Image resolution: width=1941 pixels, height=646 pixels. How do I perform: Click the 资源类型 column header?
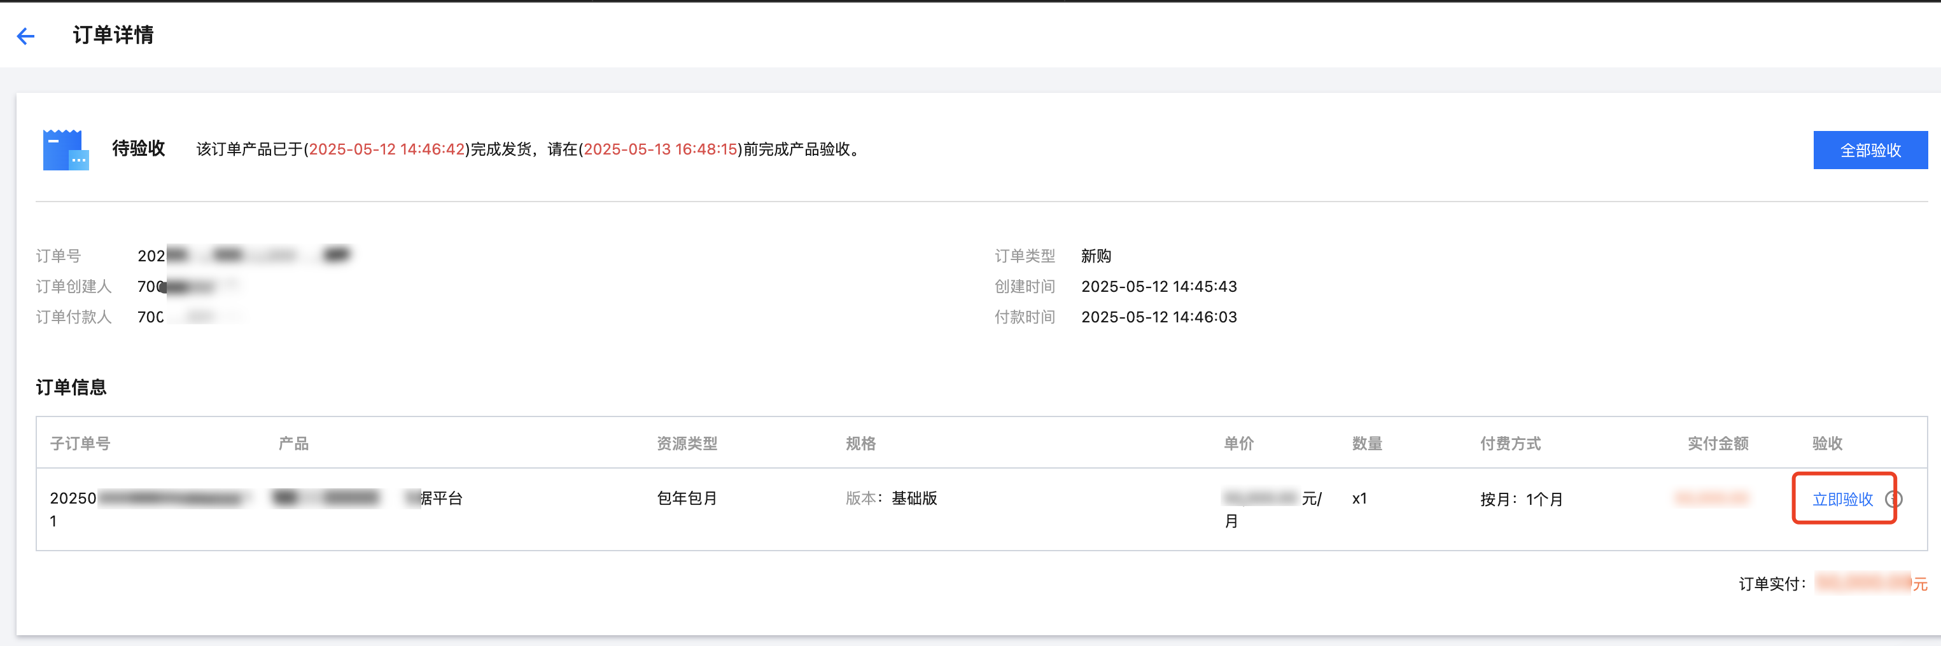(x=687, y=443)
